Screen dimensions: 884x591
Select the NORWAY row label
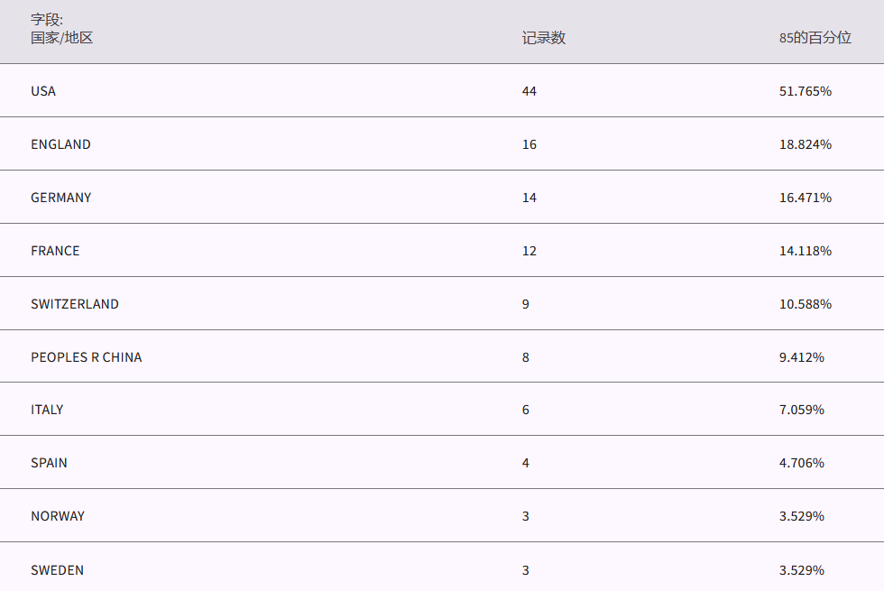coord(58,516)
